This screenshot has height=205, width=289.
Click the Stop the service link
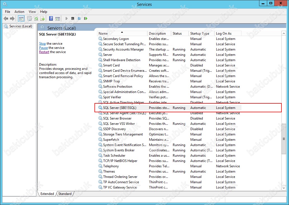(x=42, y=44)
